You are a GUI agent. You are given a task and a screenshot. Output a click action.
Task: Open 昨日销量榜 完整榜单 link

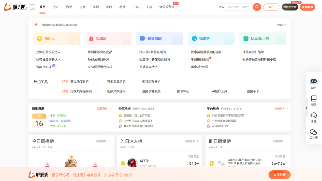click(x=280, y=141)
